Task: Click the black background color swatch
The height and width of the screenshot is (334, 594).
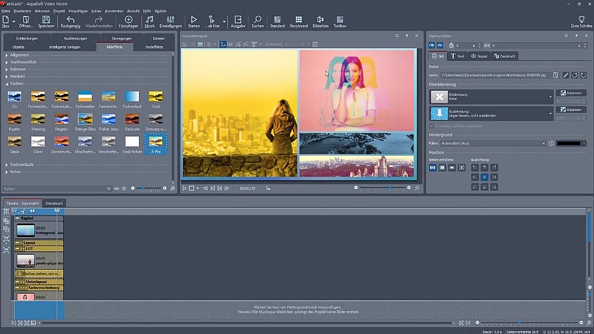Action: coord(568,143)
